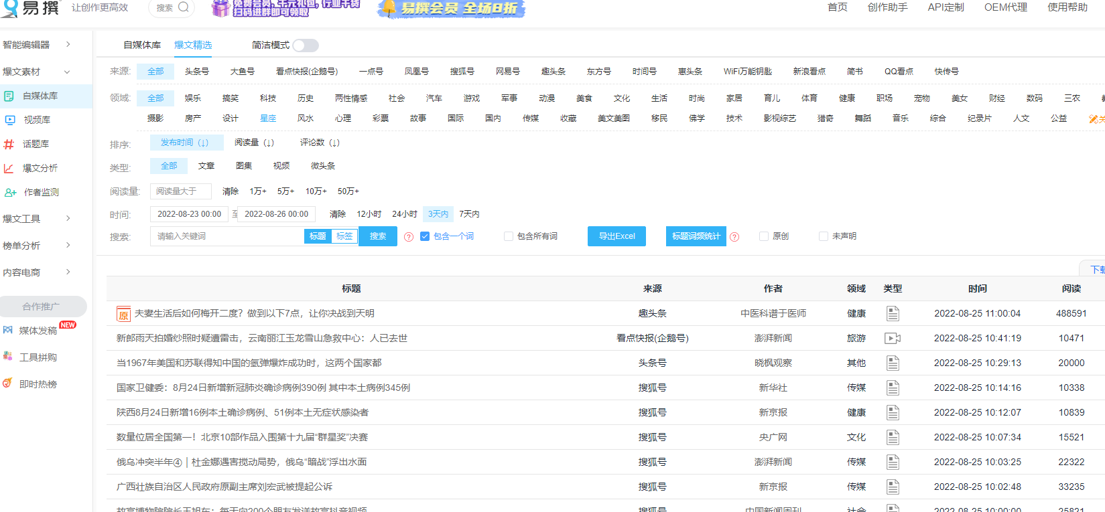Toggle 简洁模式 switch

tap(306, 46)
